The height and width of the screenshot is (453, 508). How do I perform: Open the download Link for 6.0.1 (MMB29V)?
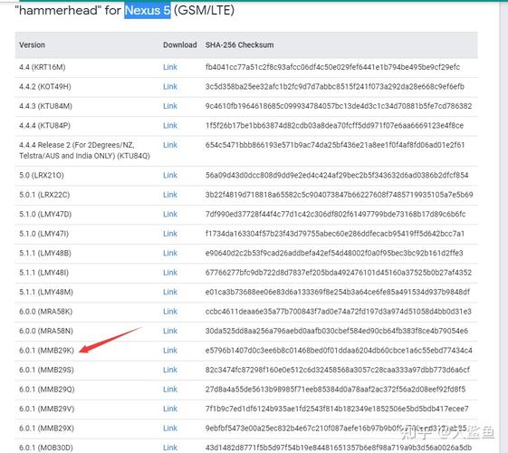click(170, 409)
